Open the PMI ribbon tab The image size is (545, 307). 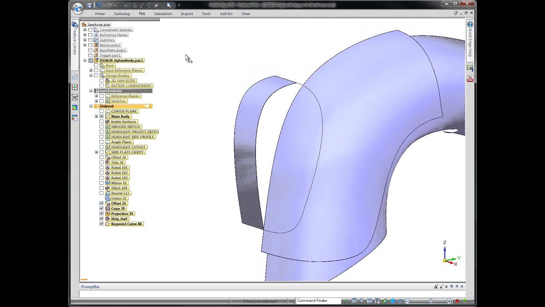[142, 14]
